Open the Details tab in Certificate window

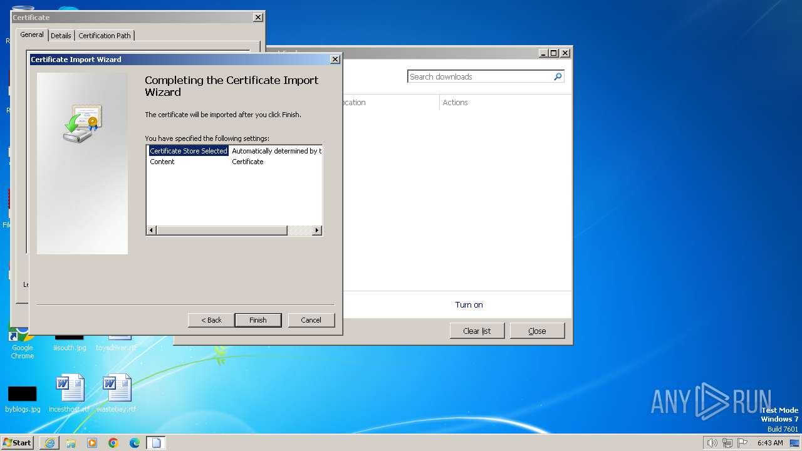tap(61, 36)
